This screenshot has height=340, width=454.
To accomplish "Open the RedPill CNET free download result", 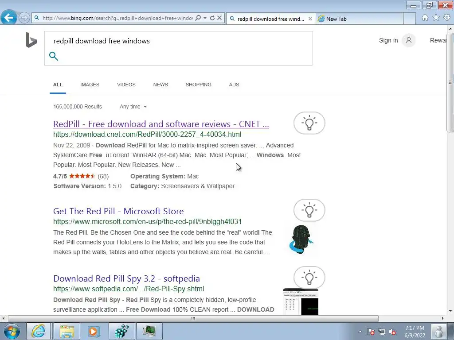I will click(x=161, y=124).
